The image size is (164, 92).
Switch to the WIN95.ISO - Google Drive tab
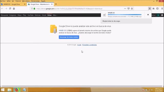pos(13,4)
